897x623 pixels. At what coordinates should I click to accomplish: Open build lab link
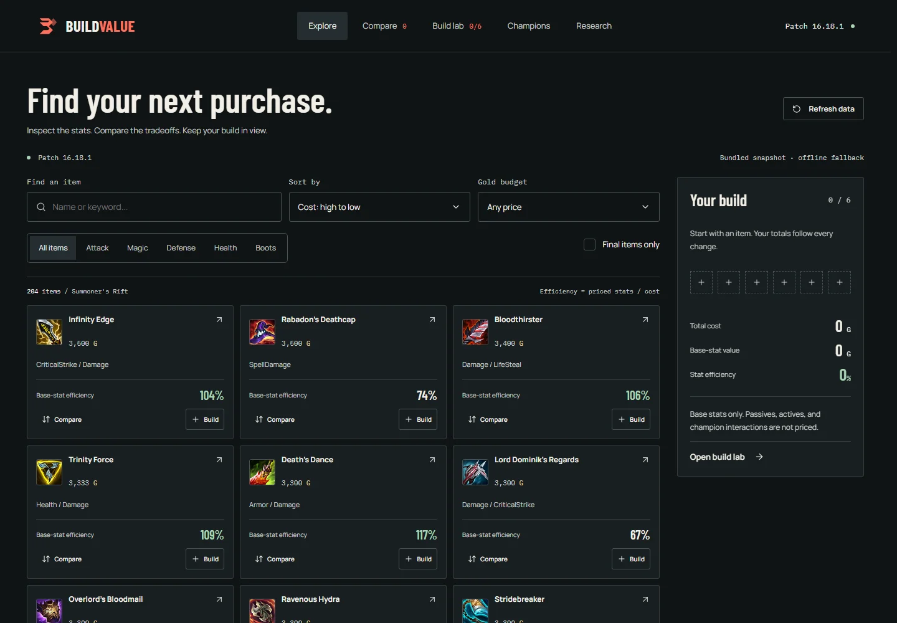[x=726, y=457]
